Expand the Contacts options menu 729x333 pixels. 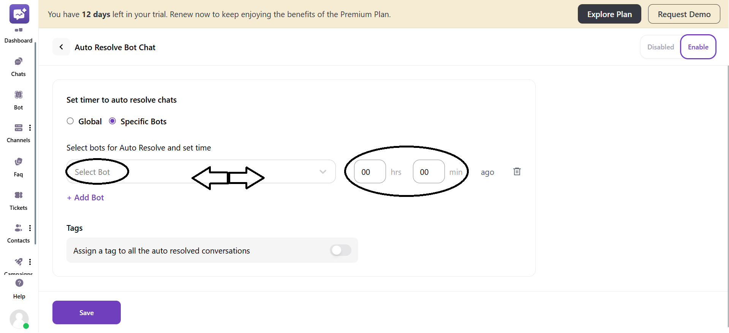tap(30, 228)
